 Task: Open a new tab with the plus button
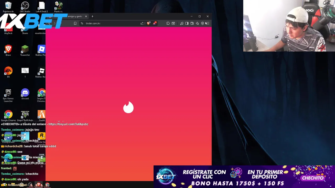click(92, 16)
